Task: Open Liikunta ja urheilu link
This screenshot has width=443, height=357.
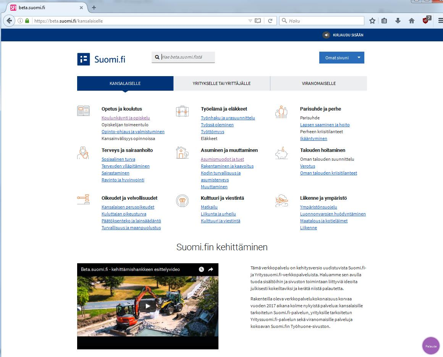Action: coord(218,214)
